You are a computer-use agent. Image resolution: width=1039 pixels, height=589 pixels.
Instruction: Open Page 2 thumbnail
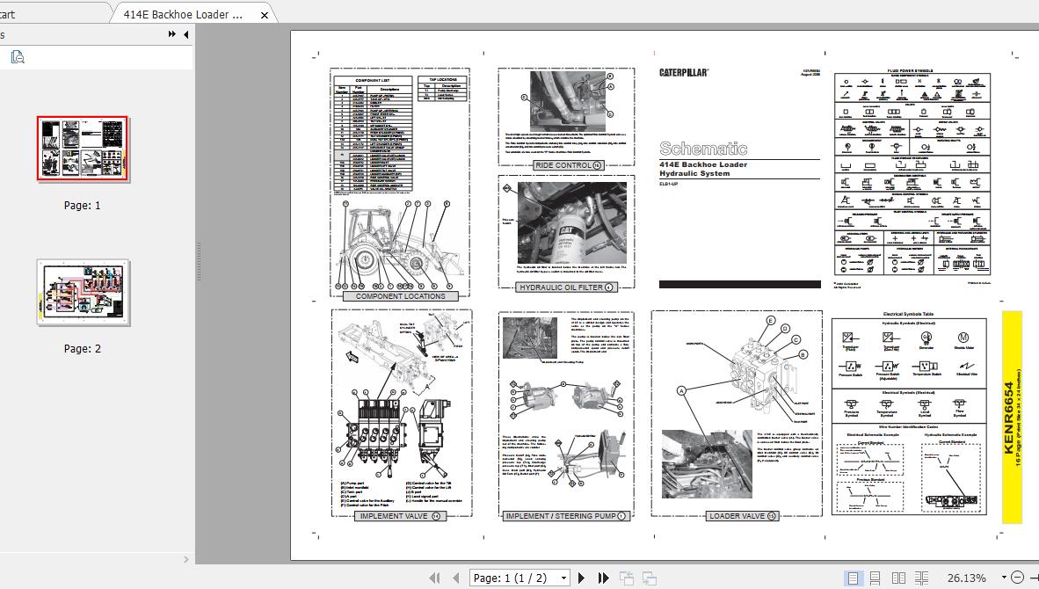pos(83,292)
